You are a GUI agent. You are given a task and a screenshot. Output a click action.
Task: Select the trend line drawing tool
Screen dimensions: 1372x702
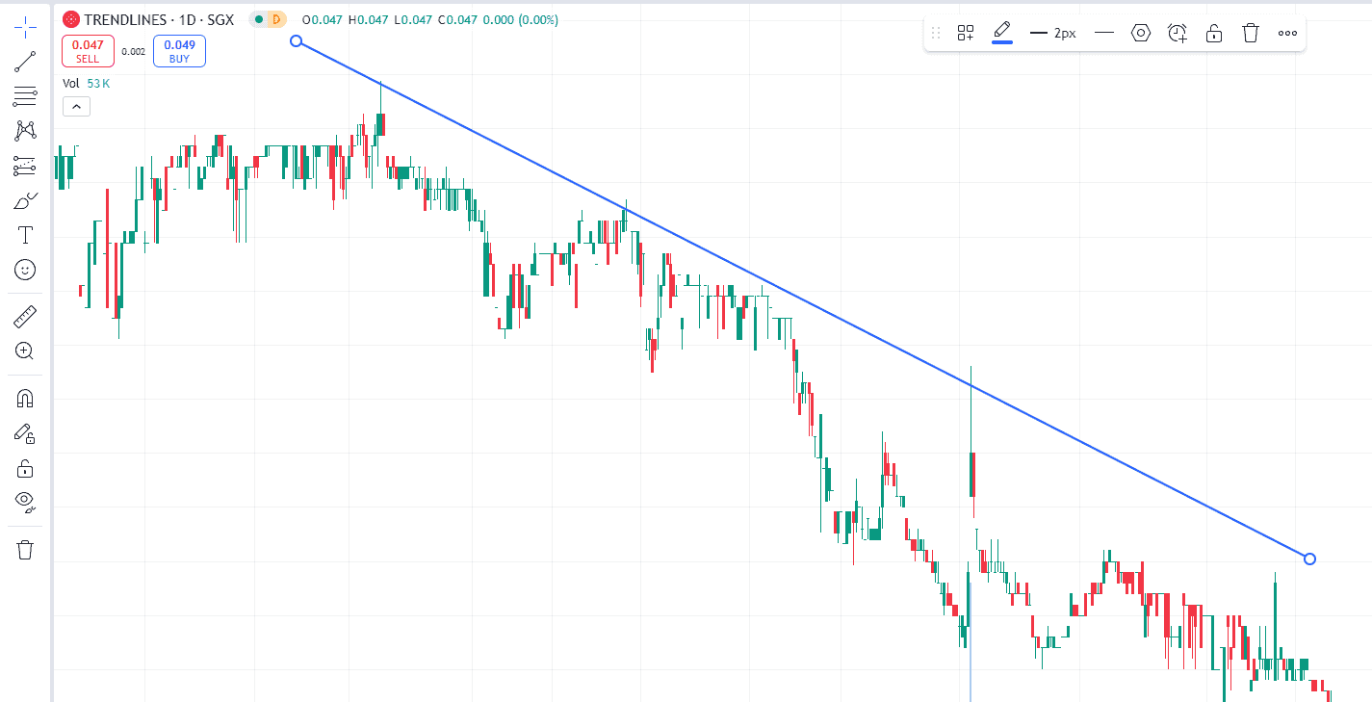25,62
